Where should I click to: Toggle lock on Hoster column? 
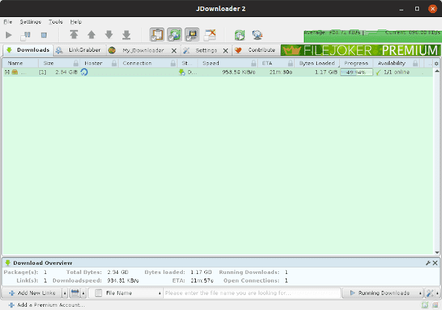[114, 63]
